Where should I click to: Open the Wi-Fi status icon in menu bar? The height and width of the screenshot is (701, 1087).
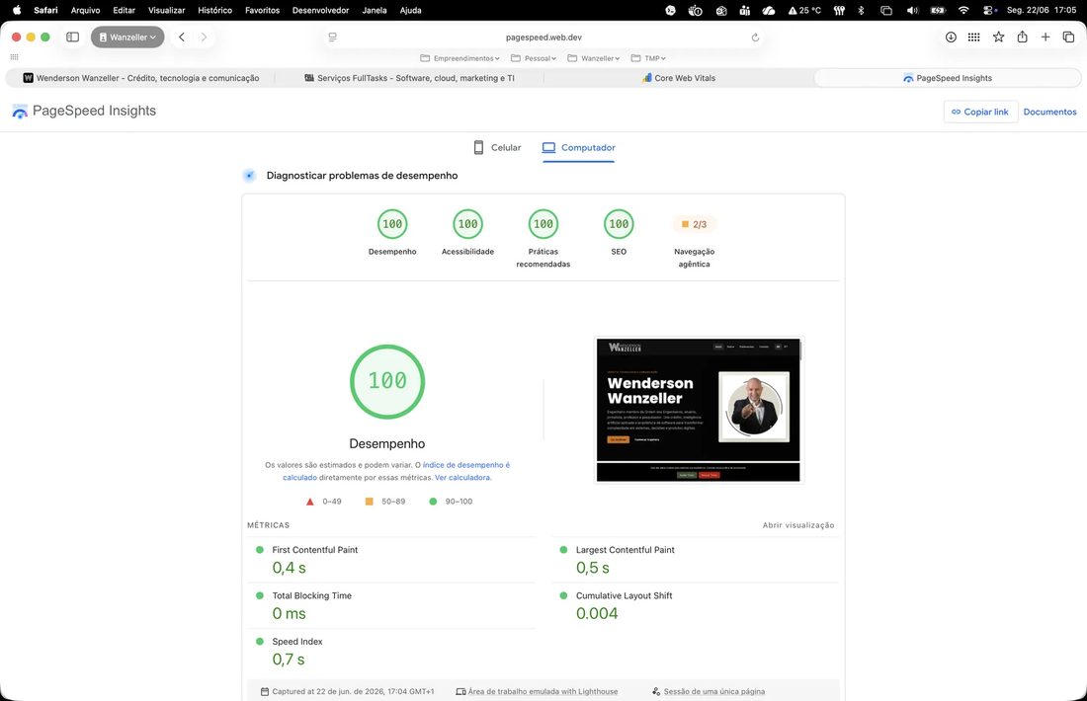tap(963, 11)
